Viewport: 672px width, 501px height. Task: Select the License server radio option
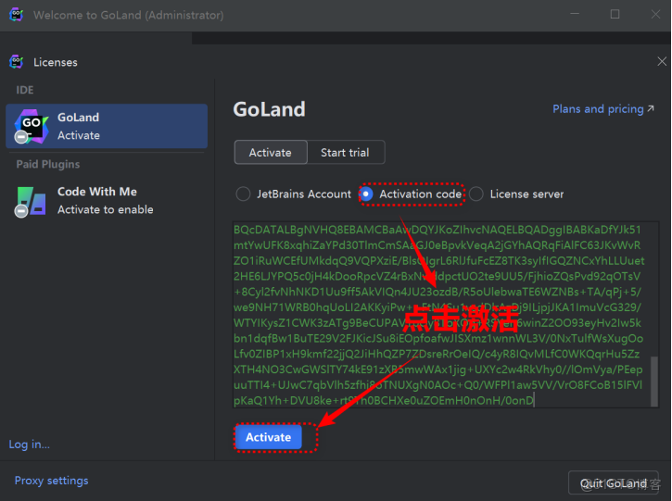pyautogui.click(x=476, y=194)
